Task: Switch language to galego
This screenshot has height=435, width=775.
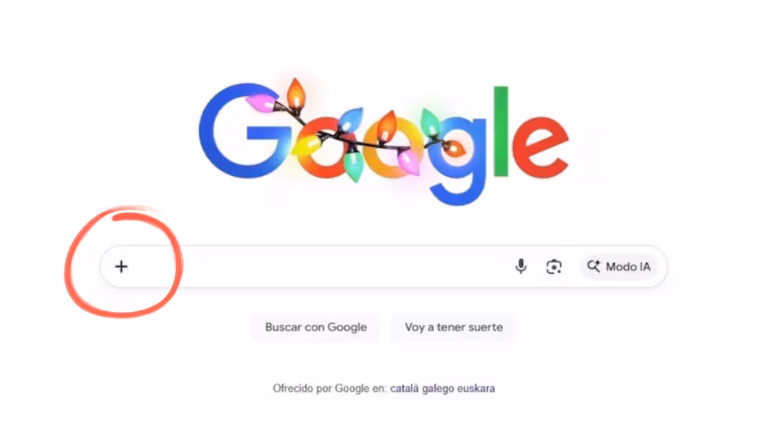Action: click(438, 389)
